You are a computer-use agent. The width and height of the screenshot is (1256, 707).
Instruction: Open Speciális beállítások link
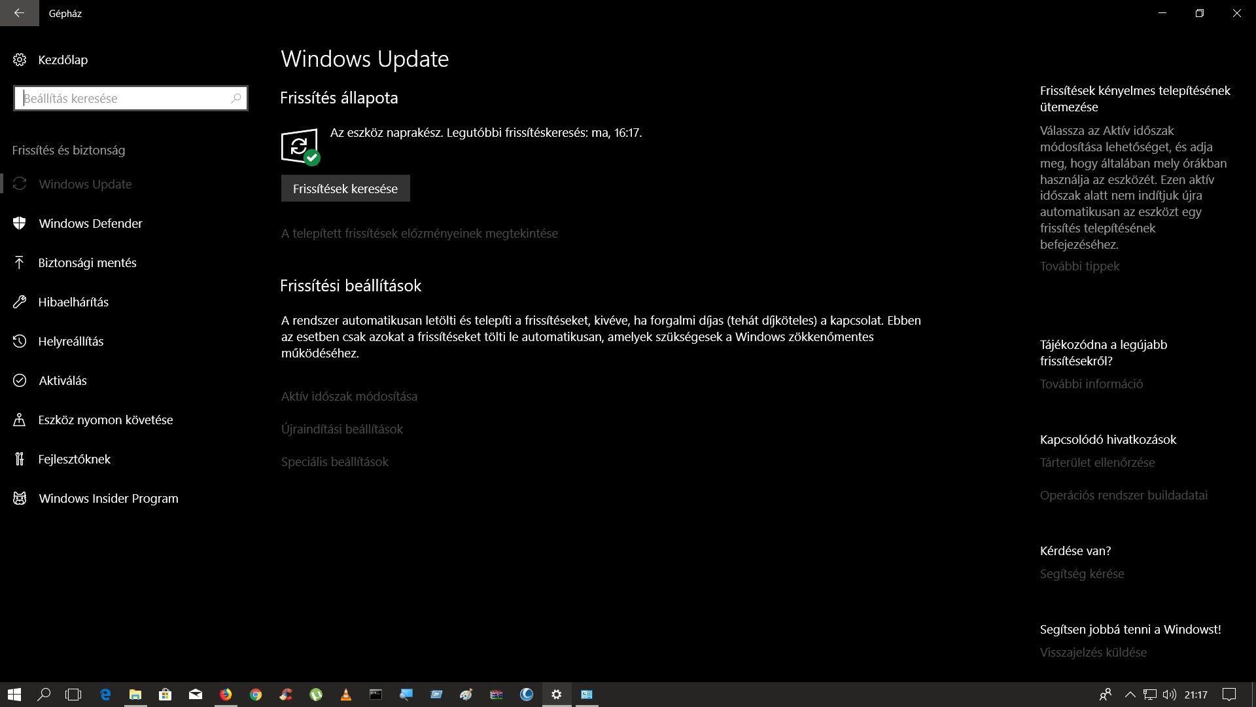tap(335, 462)
